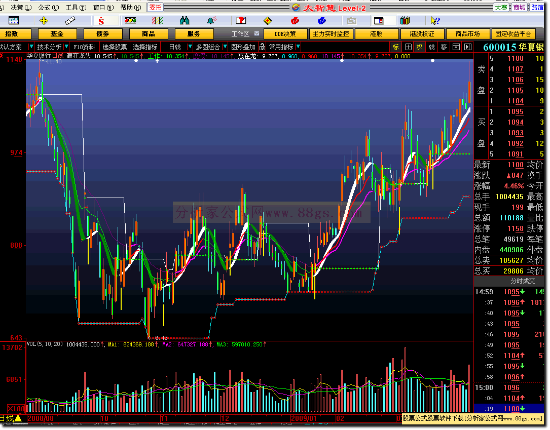Viewport: 550px width, 430px height.
Task: Click the red globe icon
Action: [x=295, y=21]
